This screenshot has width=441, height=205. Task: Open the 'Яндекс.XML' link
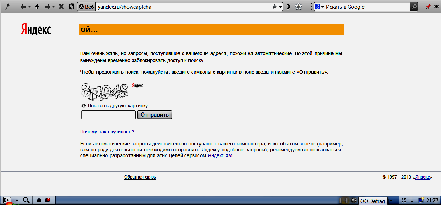tap(221, 156)
